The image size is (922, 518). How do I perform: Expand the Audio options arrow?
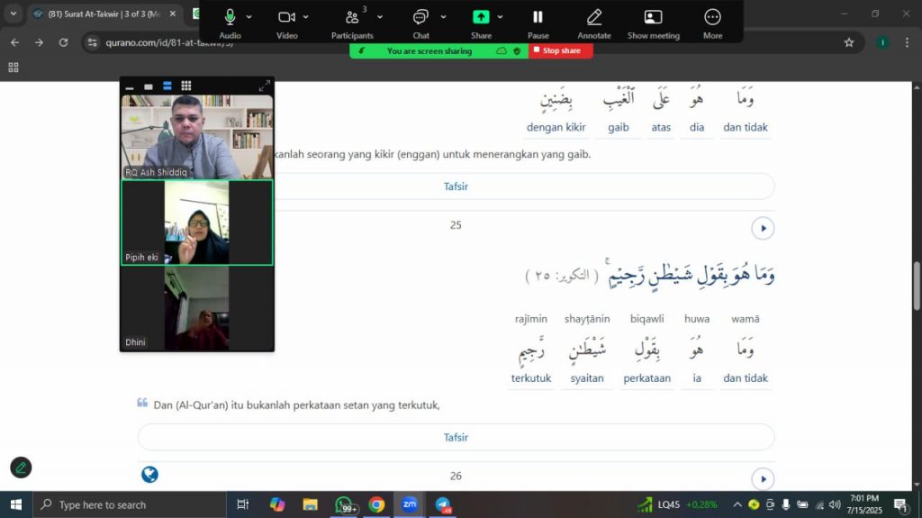[x=249, y=17]
